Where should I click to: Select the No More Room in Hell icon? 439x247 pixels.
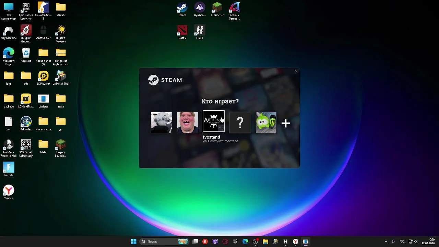9,148
